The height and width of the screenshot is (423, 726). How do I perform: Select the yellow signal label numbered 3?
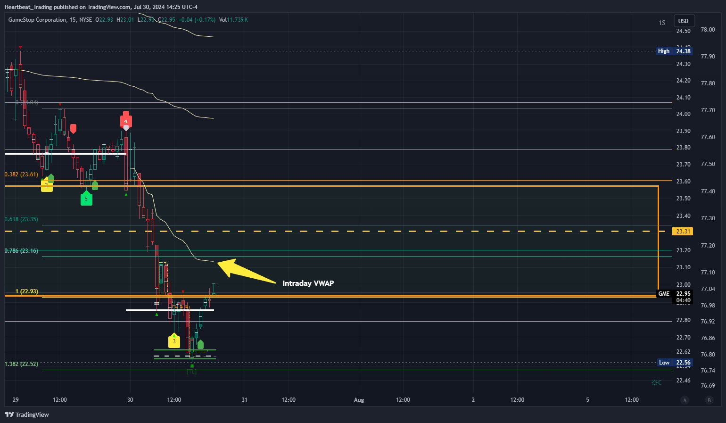pyautogui.click(x=174, y=340)
